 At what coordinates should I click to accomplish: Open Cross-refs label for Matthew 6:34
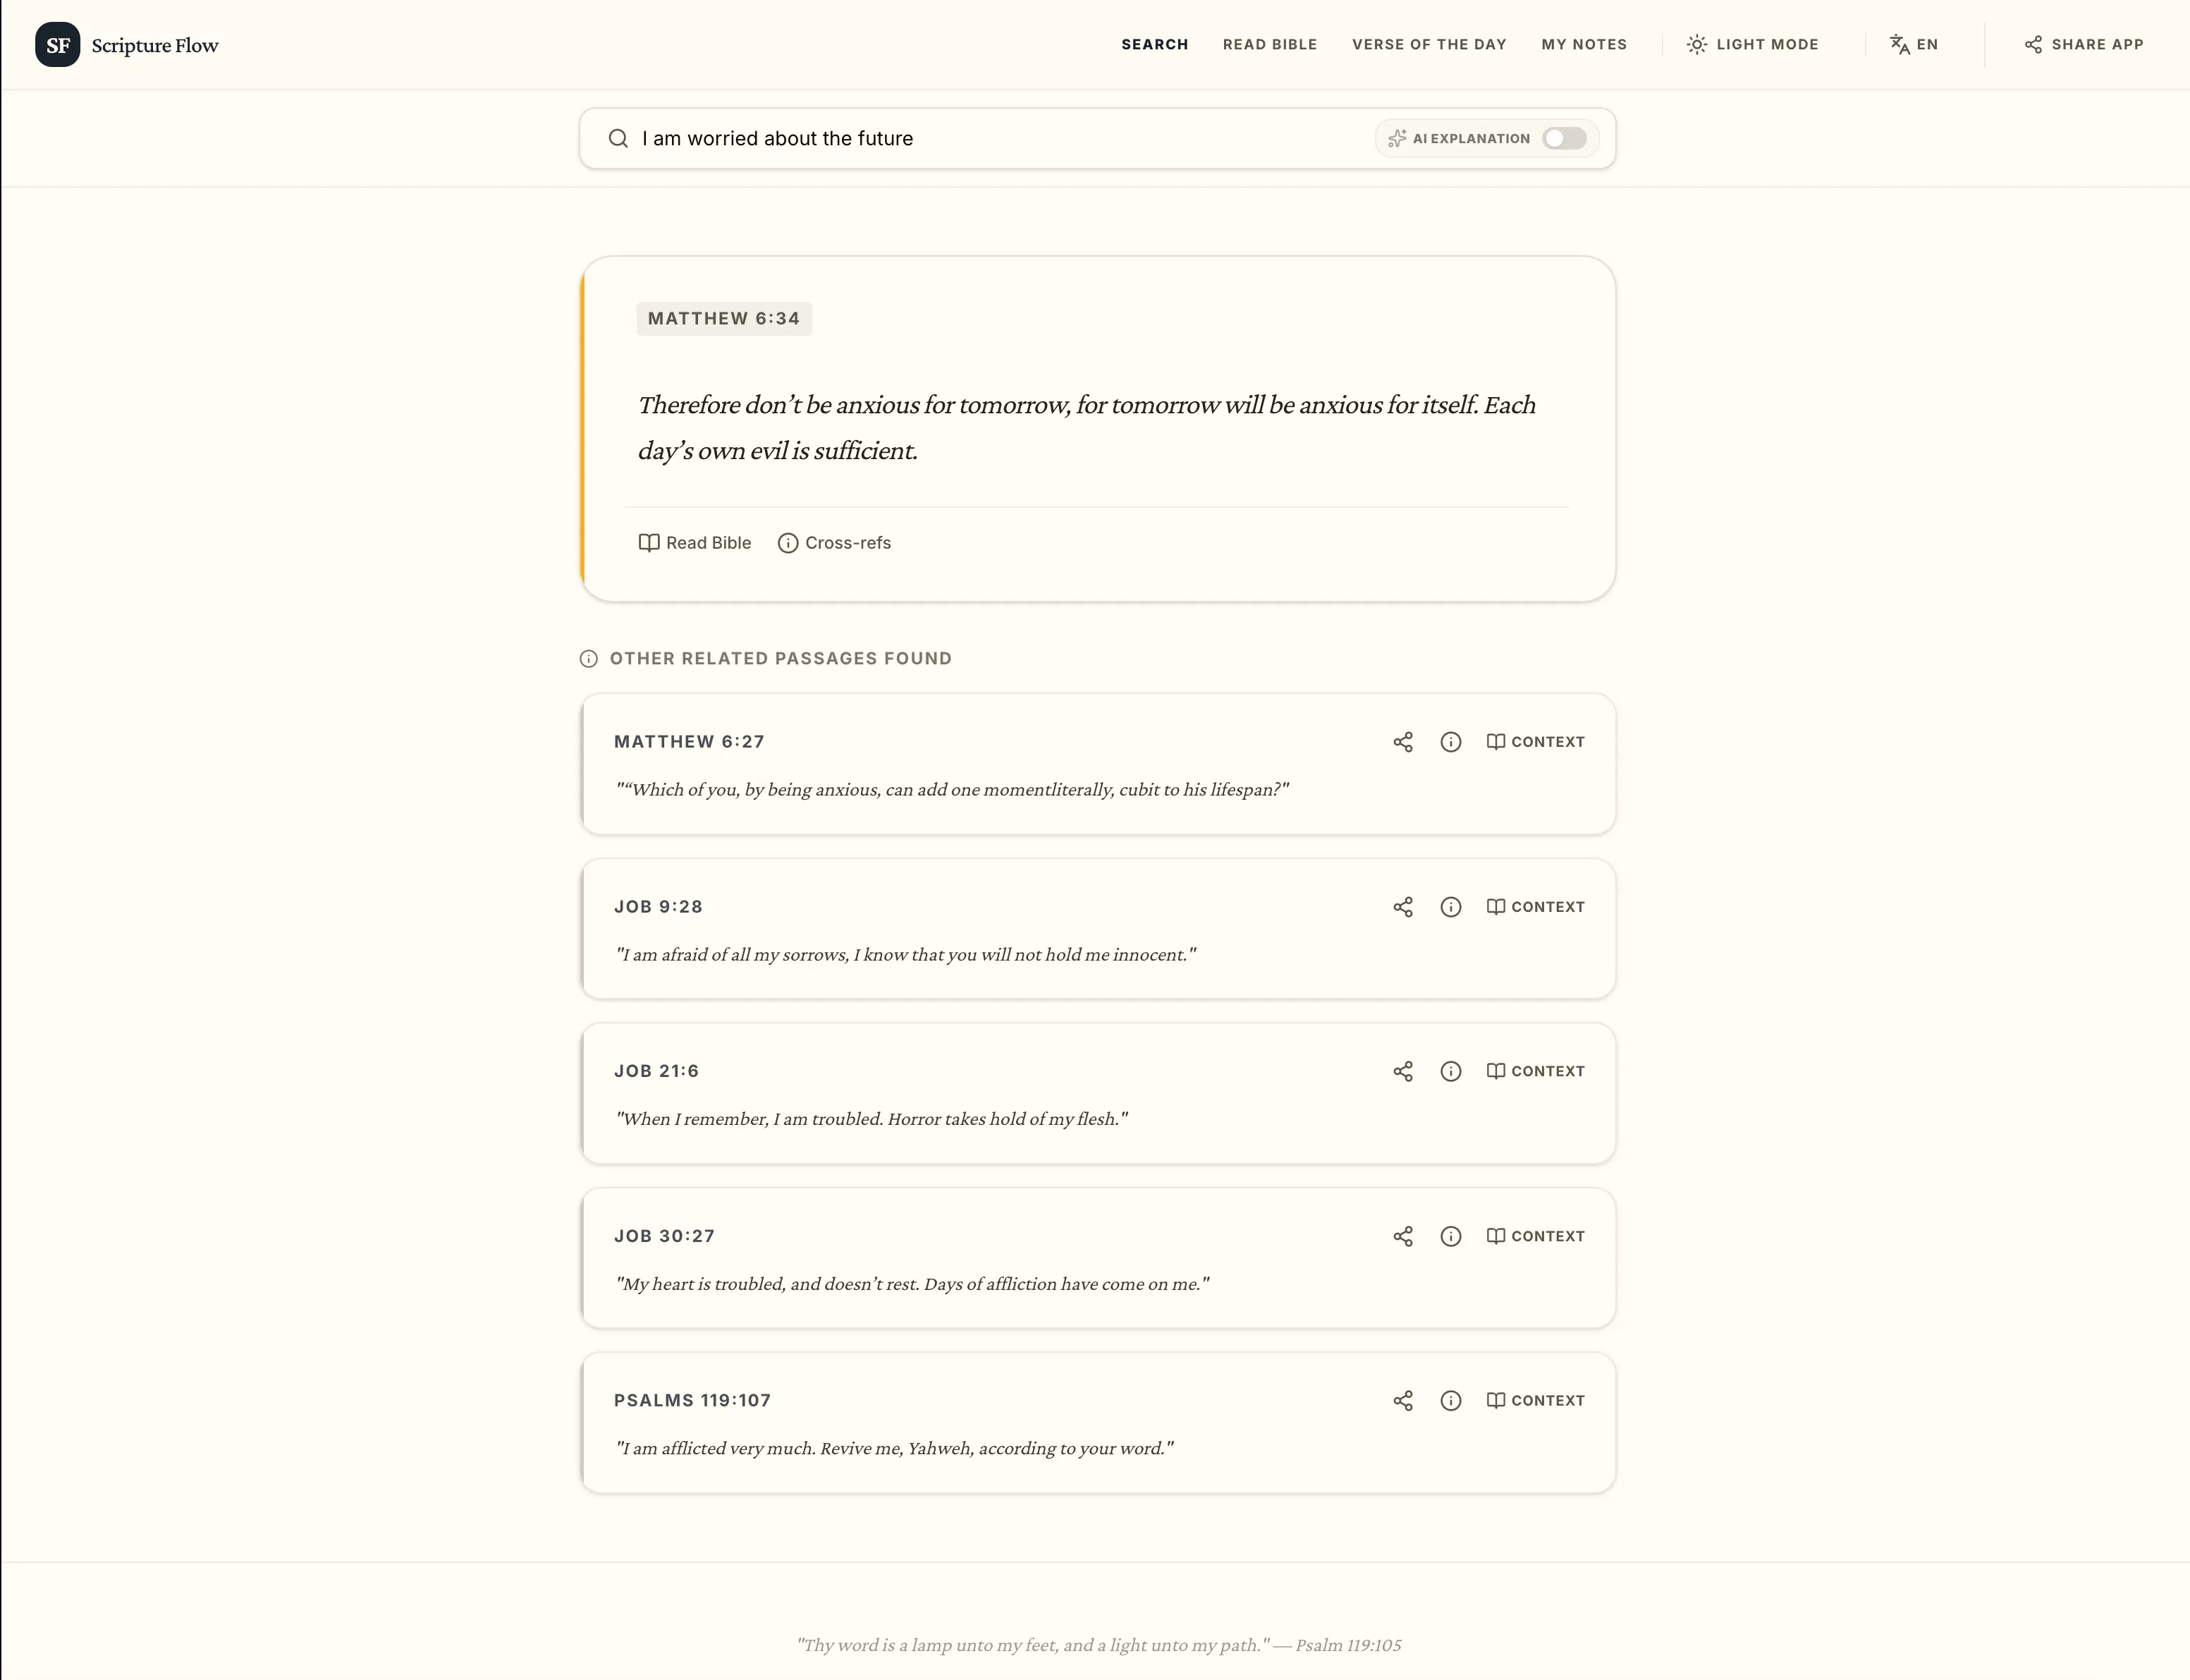point(848,542)
